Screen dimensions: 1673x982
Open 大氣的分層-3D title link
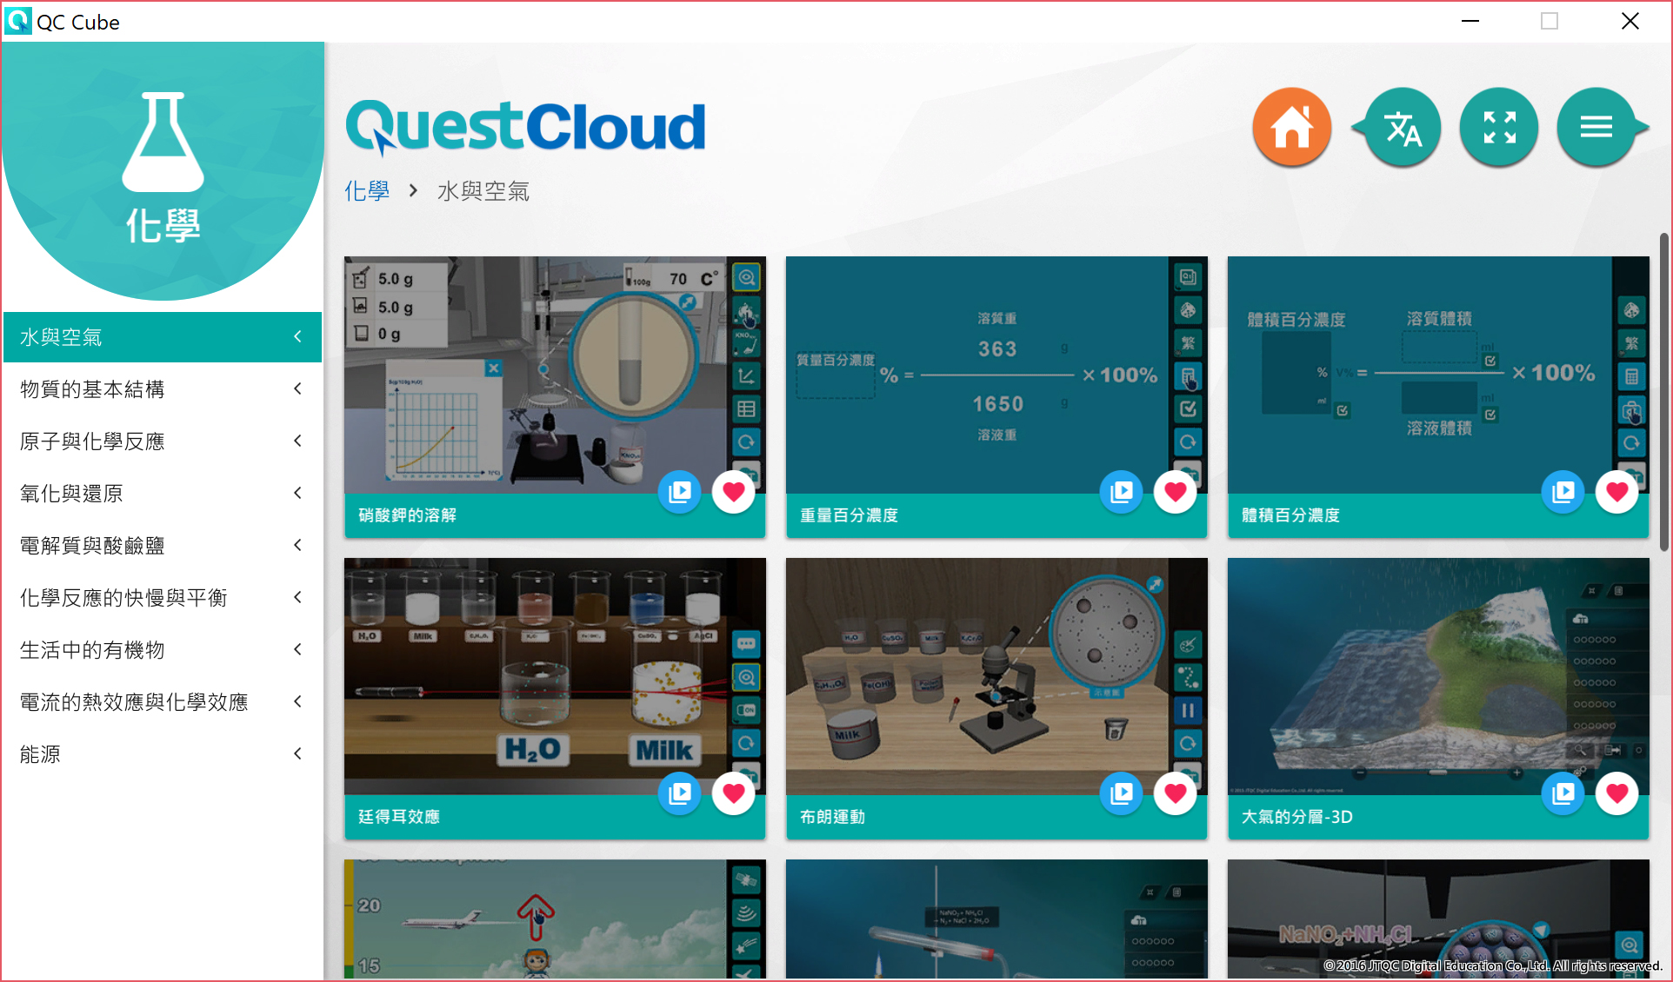(x=1296, y=817)
